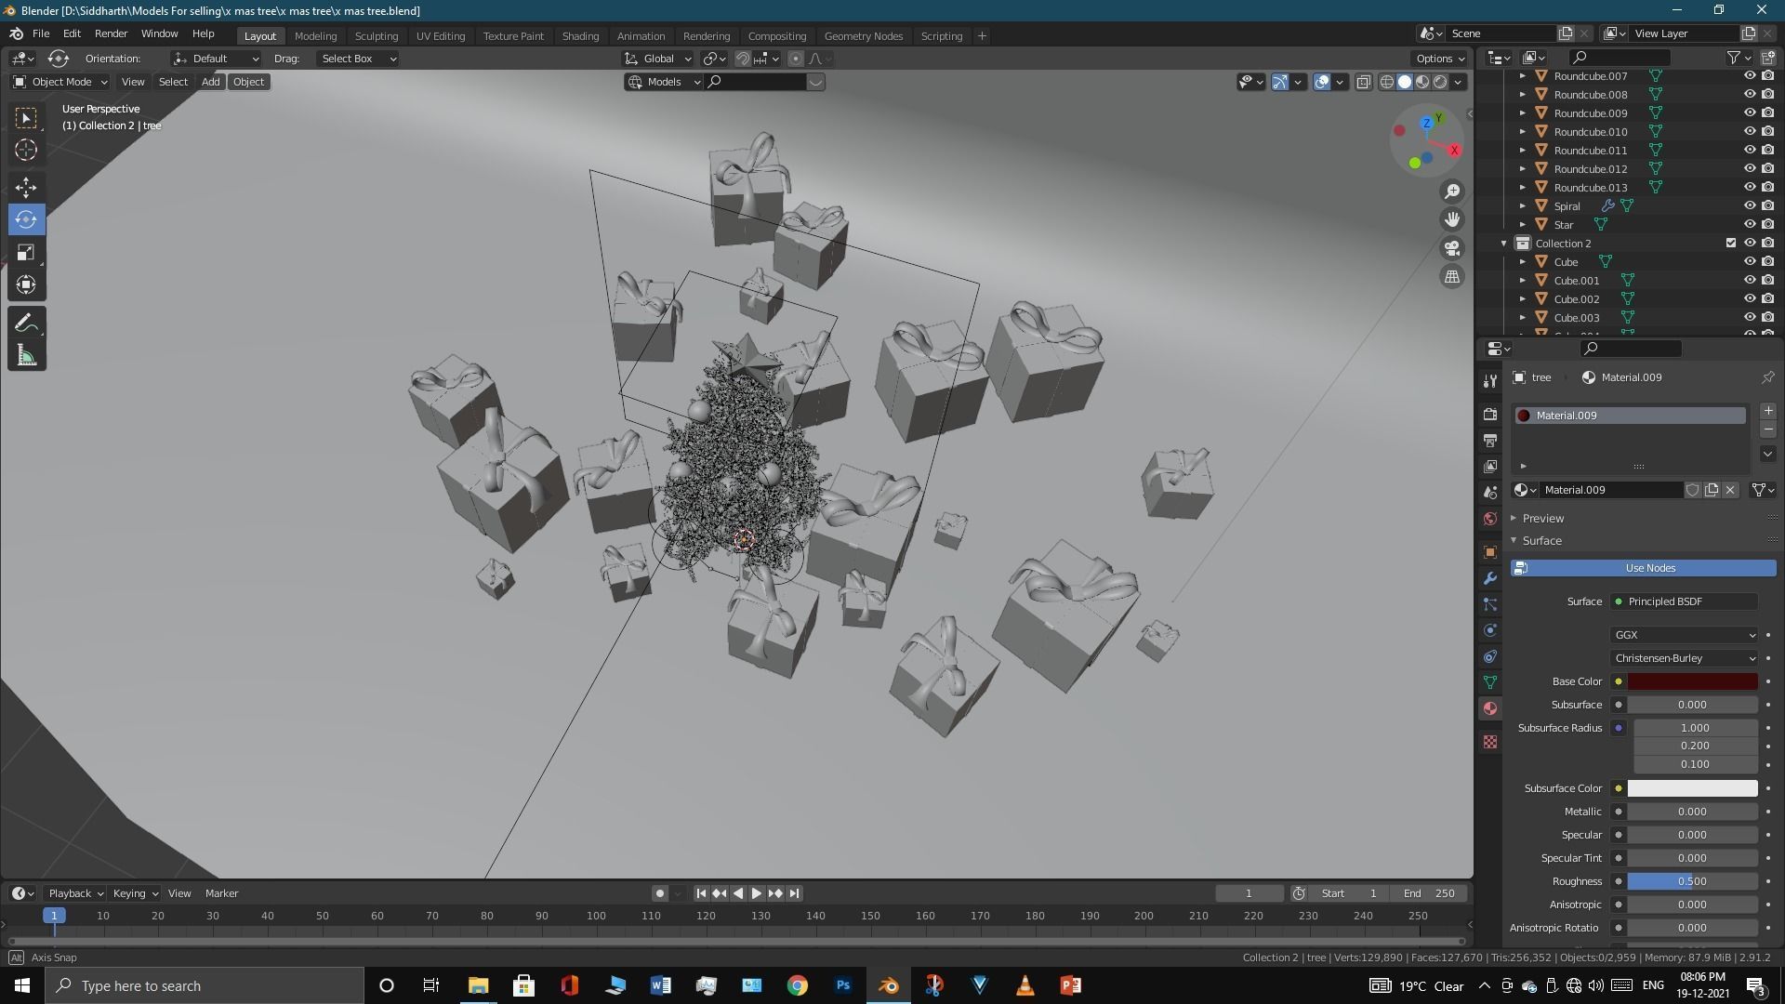1785x1004 pixels.
Task: Open the Global transform orientation dropdown
Action: 658,59
